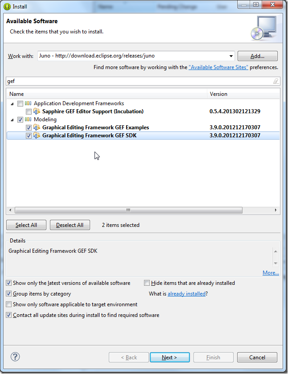This screenshot has height=374, width=288.
Task: Click the Details text Graphical Editing Framework GEF SDK
Action: pyautogui.click(x=53, y=251)
